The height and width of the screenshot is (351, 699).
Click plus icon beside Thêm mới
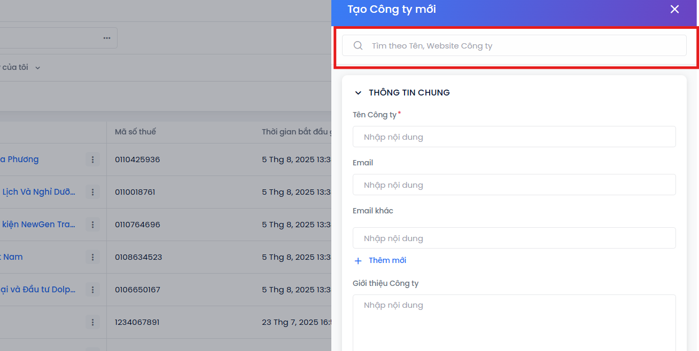point(358,261)
